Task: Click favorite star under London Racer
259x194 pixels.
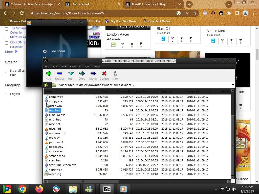Action: point(132,44)
